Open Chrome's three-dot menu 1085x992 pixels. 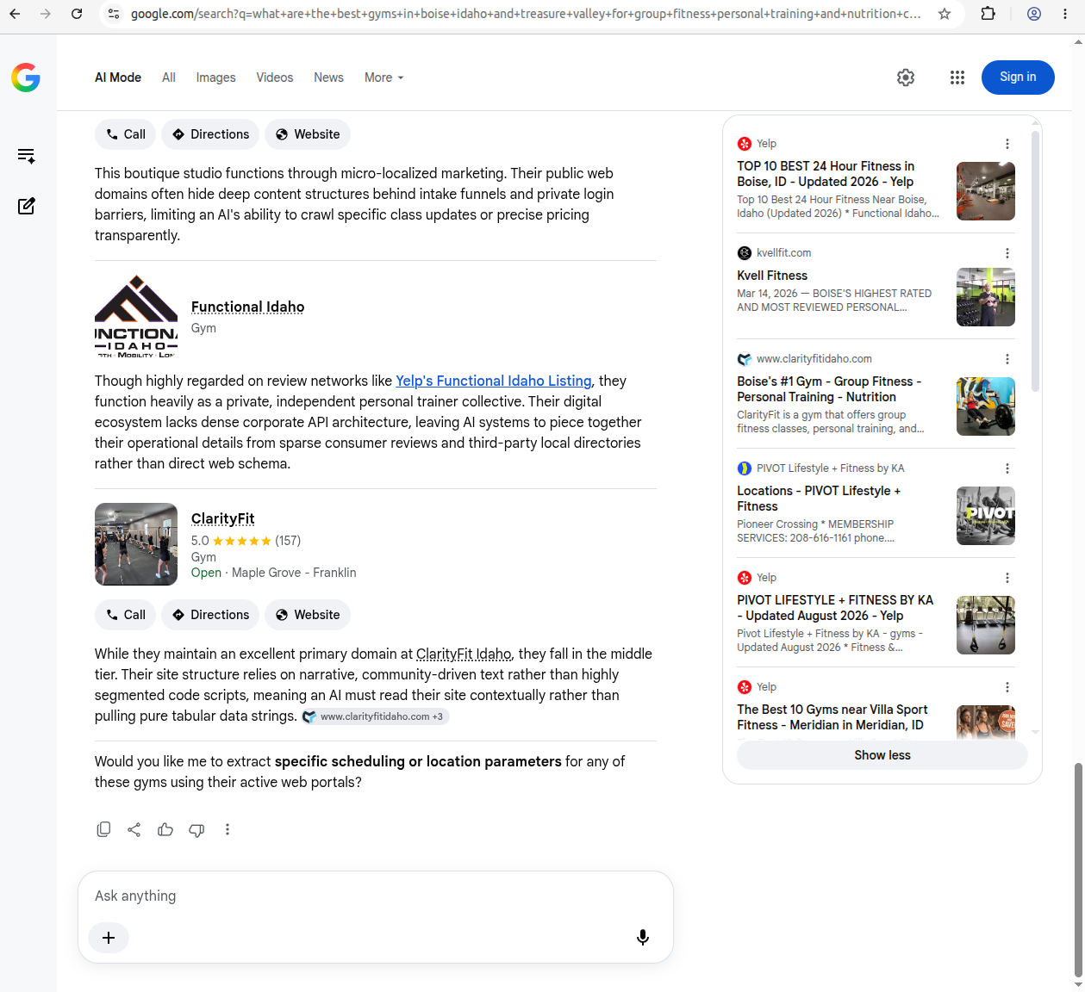point(1066,14)
